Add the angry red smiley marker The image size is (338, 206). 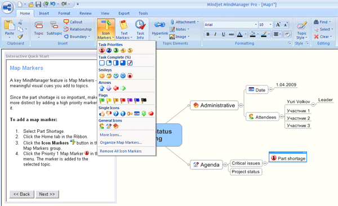pyautogui.click(x=130, y=75)
